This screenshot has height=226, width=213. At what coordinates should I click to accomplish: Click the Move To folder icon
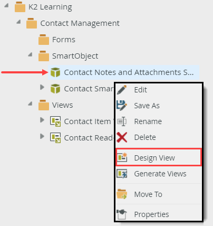pos(122,194)
